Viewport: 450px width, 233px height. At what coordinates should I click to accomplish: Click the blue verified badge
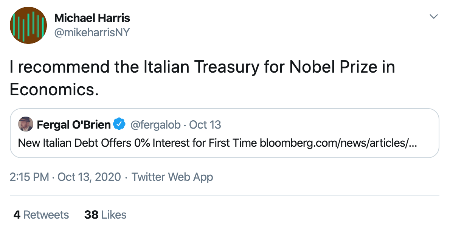tap(120, 124)
